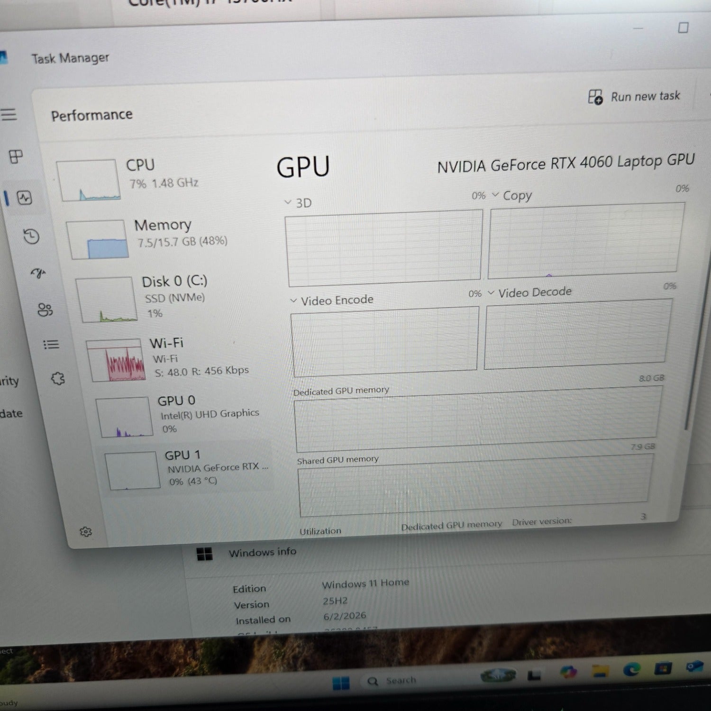Click the Windows logo beside Windows info
The height and width of the screenshot is (711, 711).
tap(204, 554)
